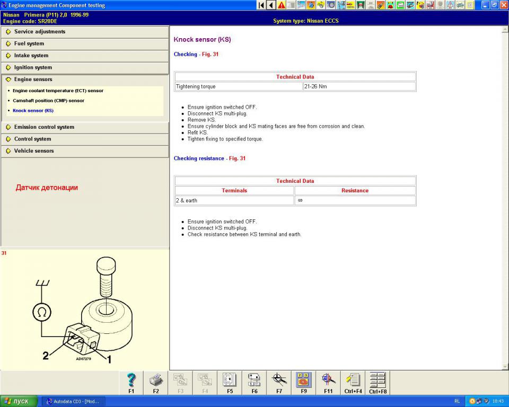
Task: Click the green vehicle lift toolbar icon
Action: point(361,5)
